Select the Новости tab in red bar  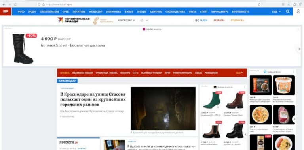125,73
